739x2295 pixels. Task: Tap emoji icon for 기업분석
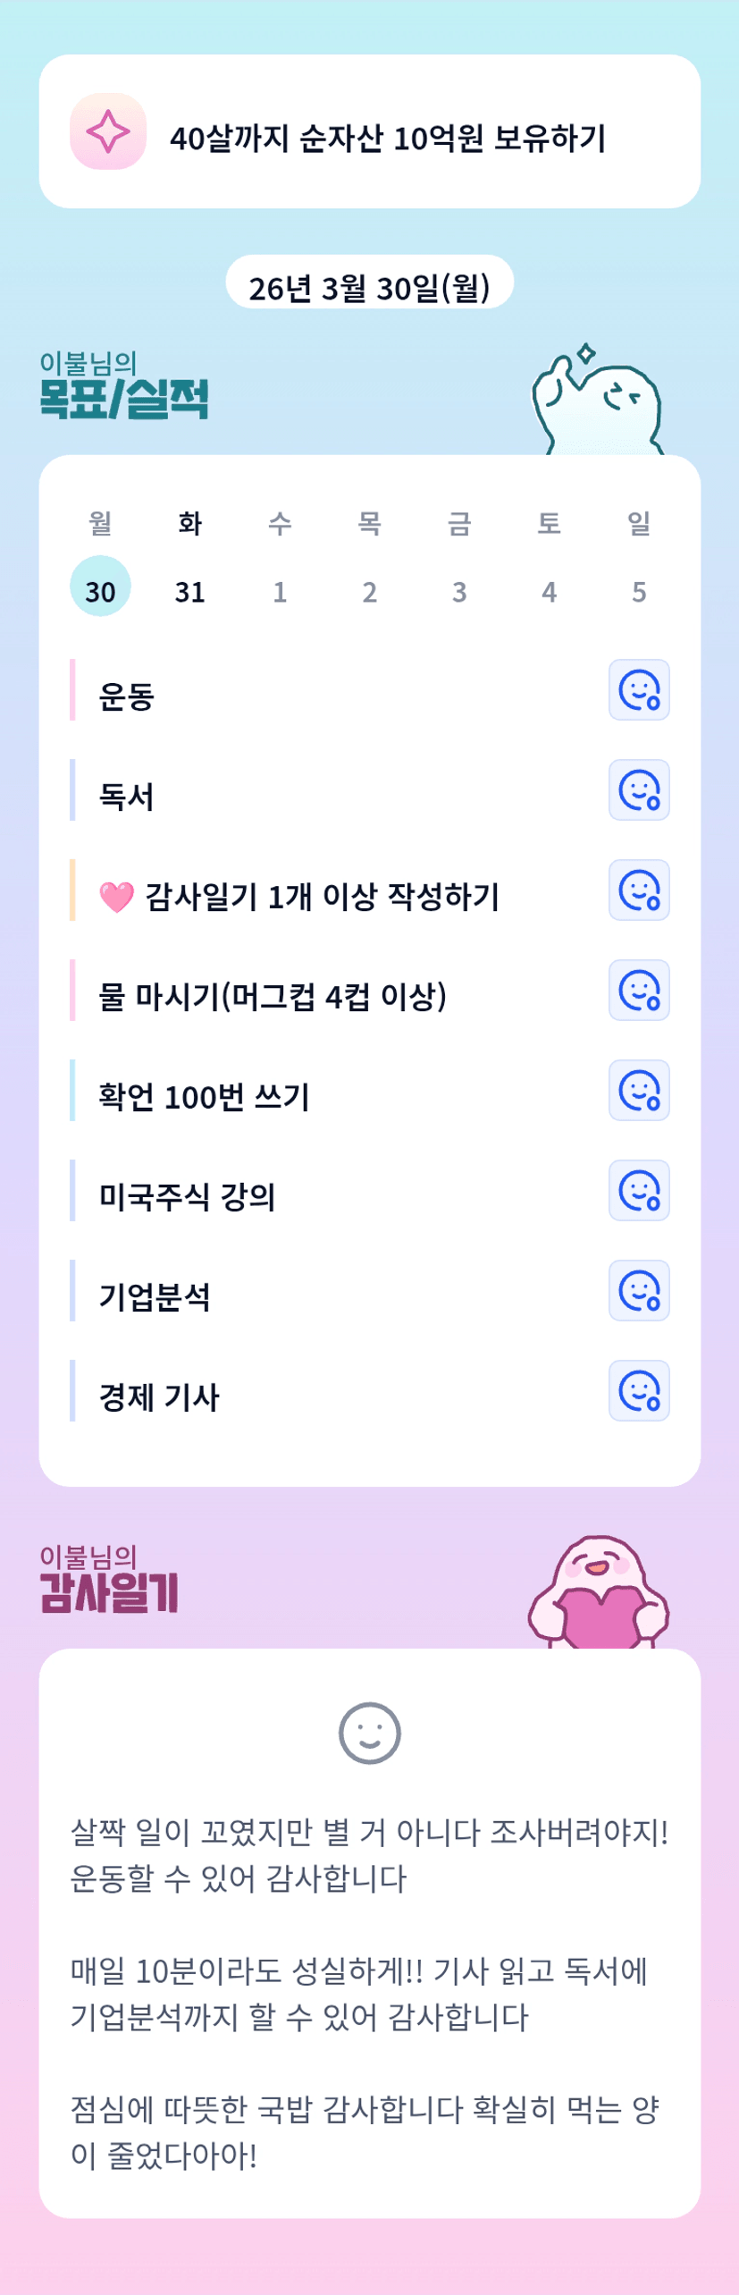(639, 1291)
